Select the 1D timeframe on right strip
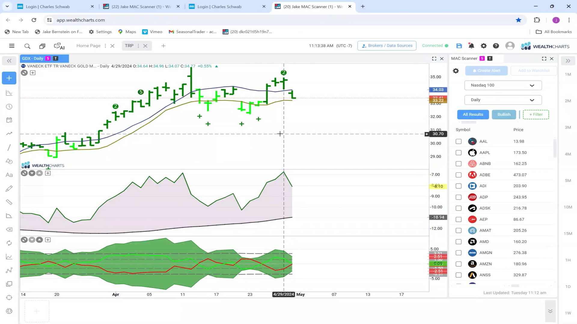Screen dimensions: 577x324 coord(568,286)
